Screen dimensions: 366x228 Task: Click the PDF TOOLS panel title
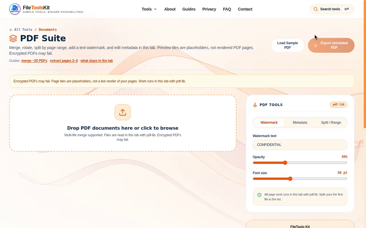coord(271,105)
